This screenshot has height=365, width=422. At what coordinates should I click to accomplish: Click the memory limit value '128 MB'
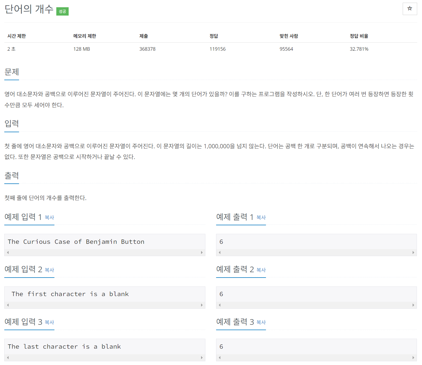[x=82, y=49]
